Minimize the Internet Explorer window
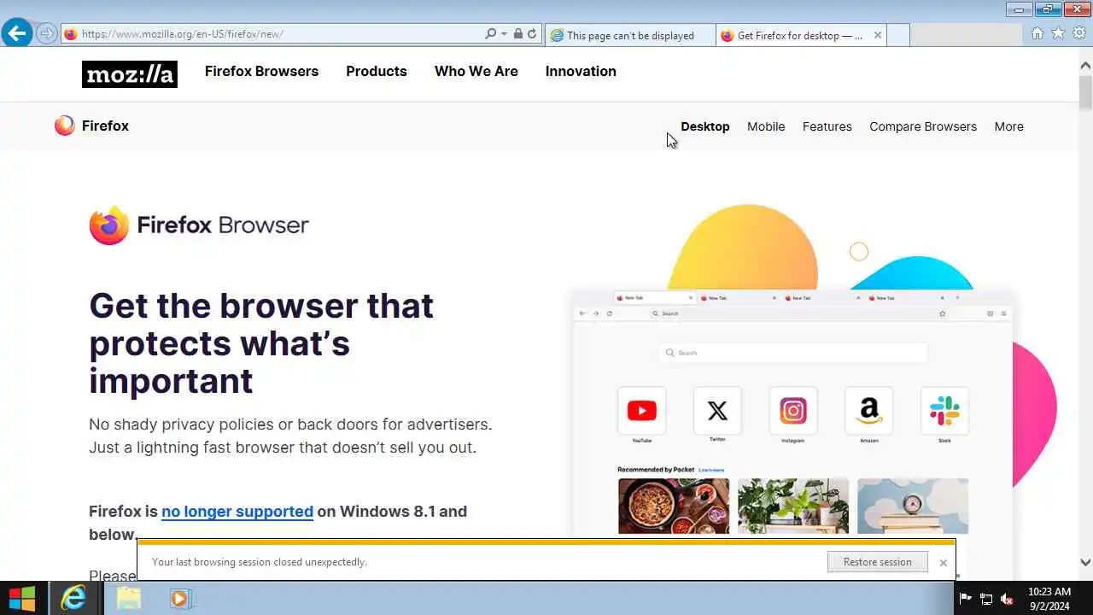 coord(1019,9)
